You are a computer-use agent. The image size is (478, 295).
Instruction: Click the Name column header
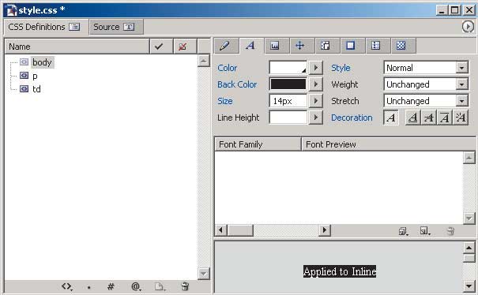coord(77,47)
